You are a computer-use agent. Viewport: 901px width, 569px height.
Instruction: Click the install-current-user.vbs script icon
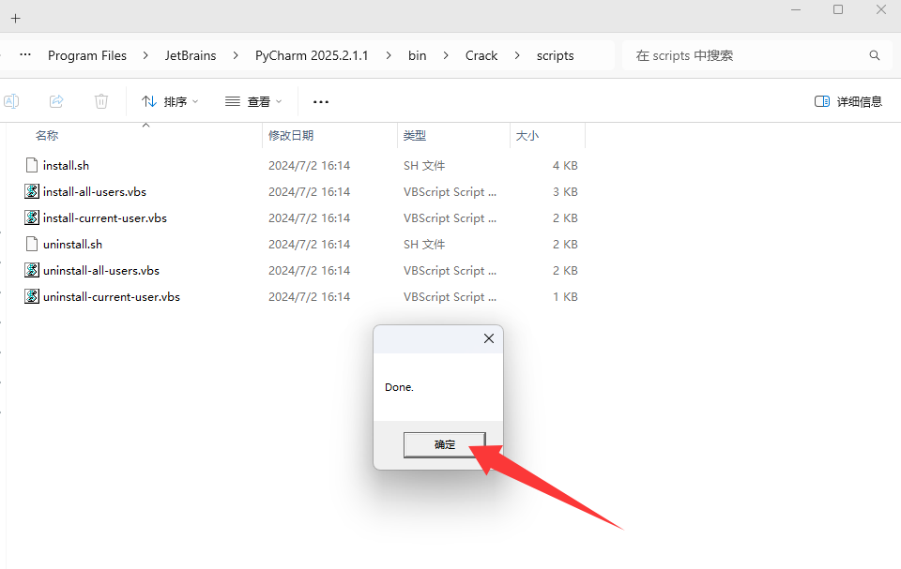(x=32, y=217)
